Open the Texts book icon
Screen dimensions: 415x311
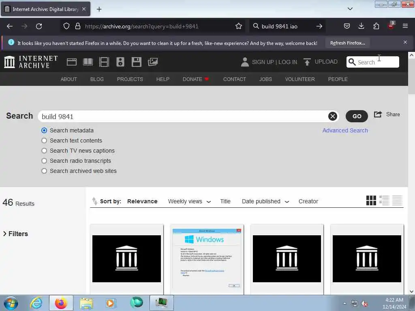[x=88, y=62]
